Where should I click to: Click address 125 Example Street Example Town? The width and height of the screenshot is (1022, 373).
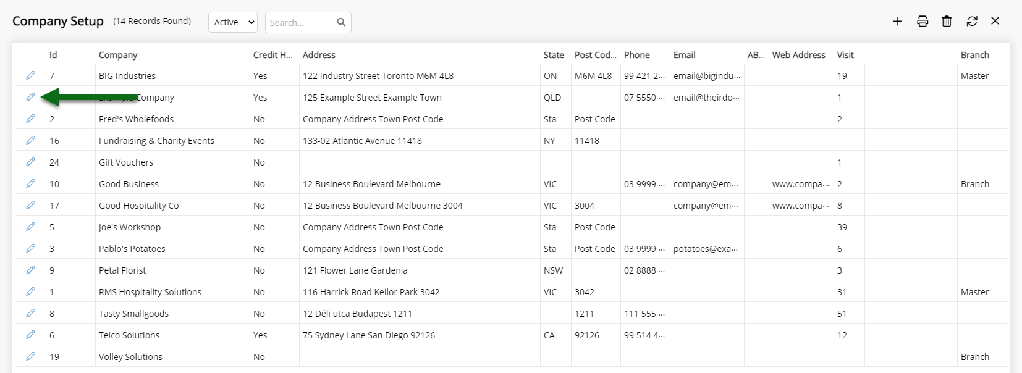pyautogui.click(x=372, y=98)
